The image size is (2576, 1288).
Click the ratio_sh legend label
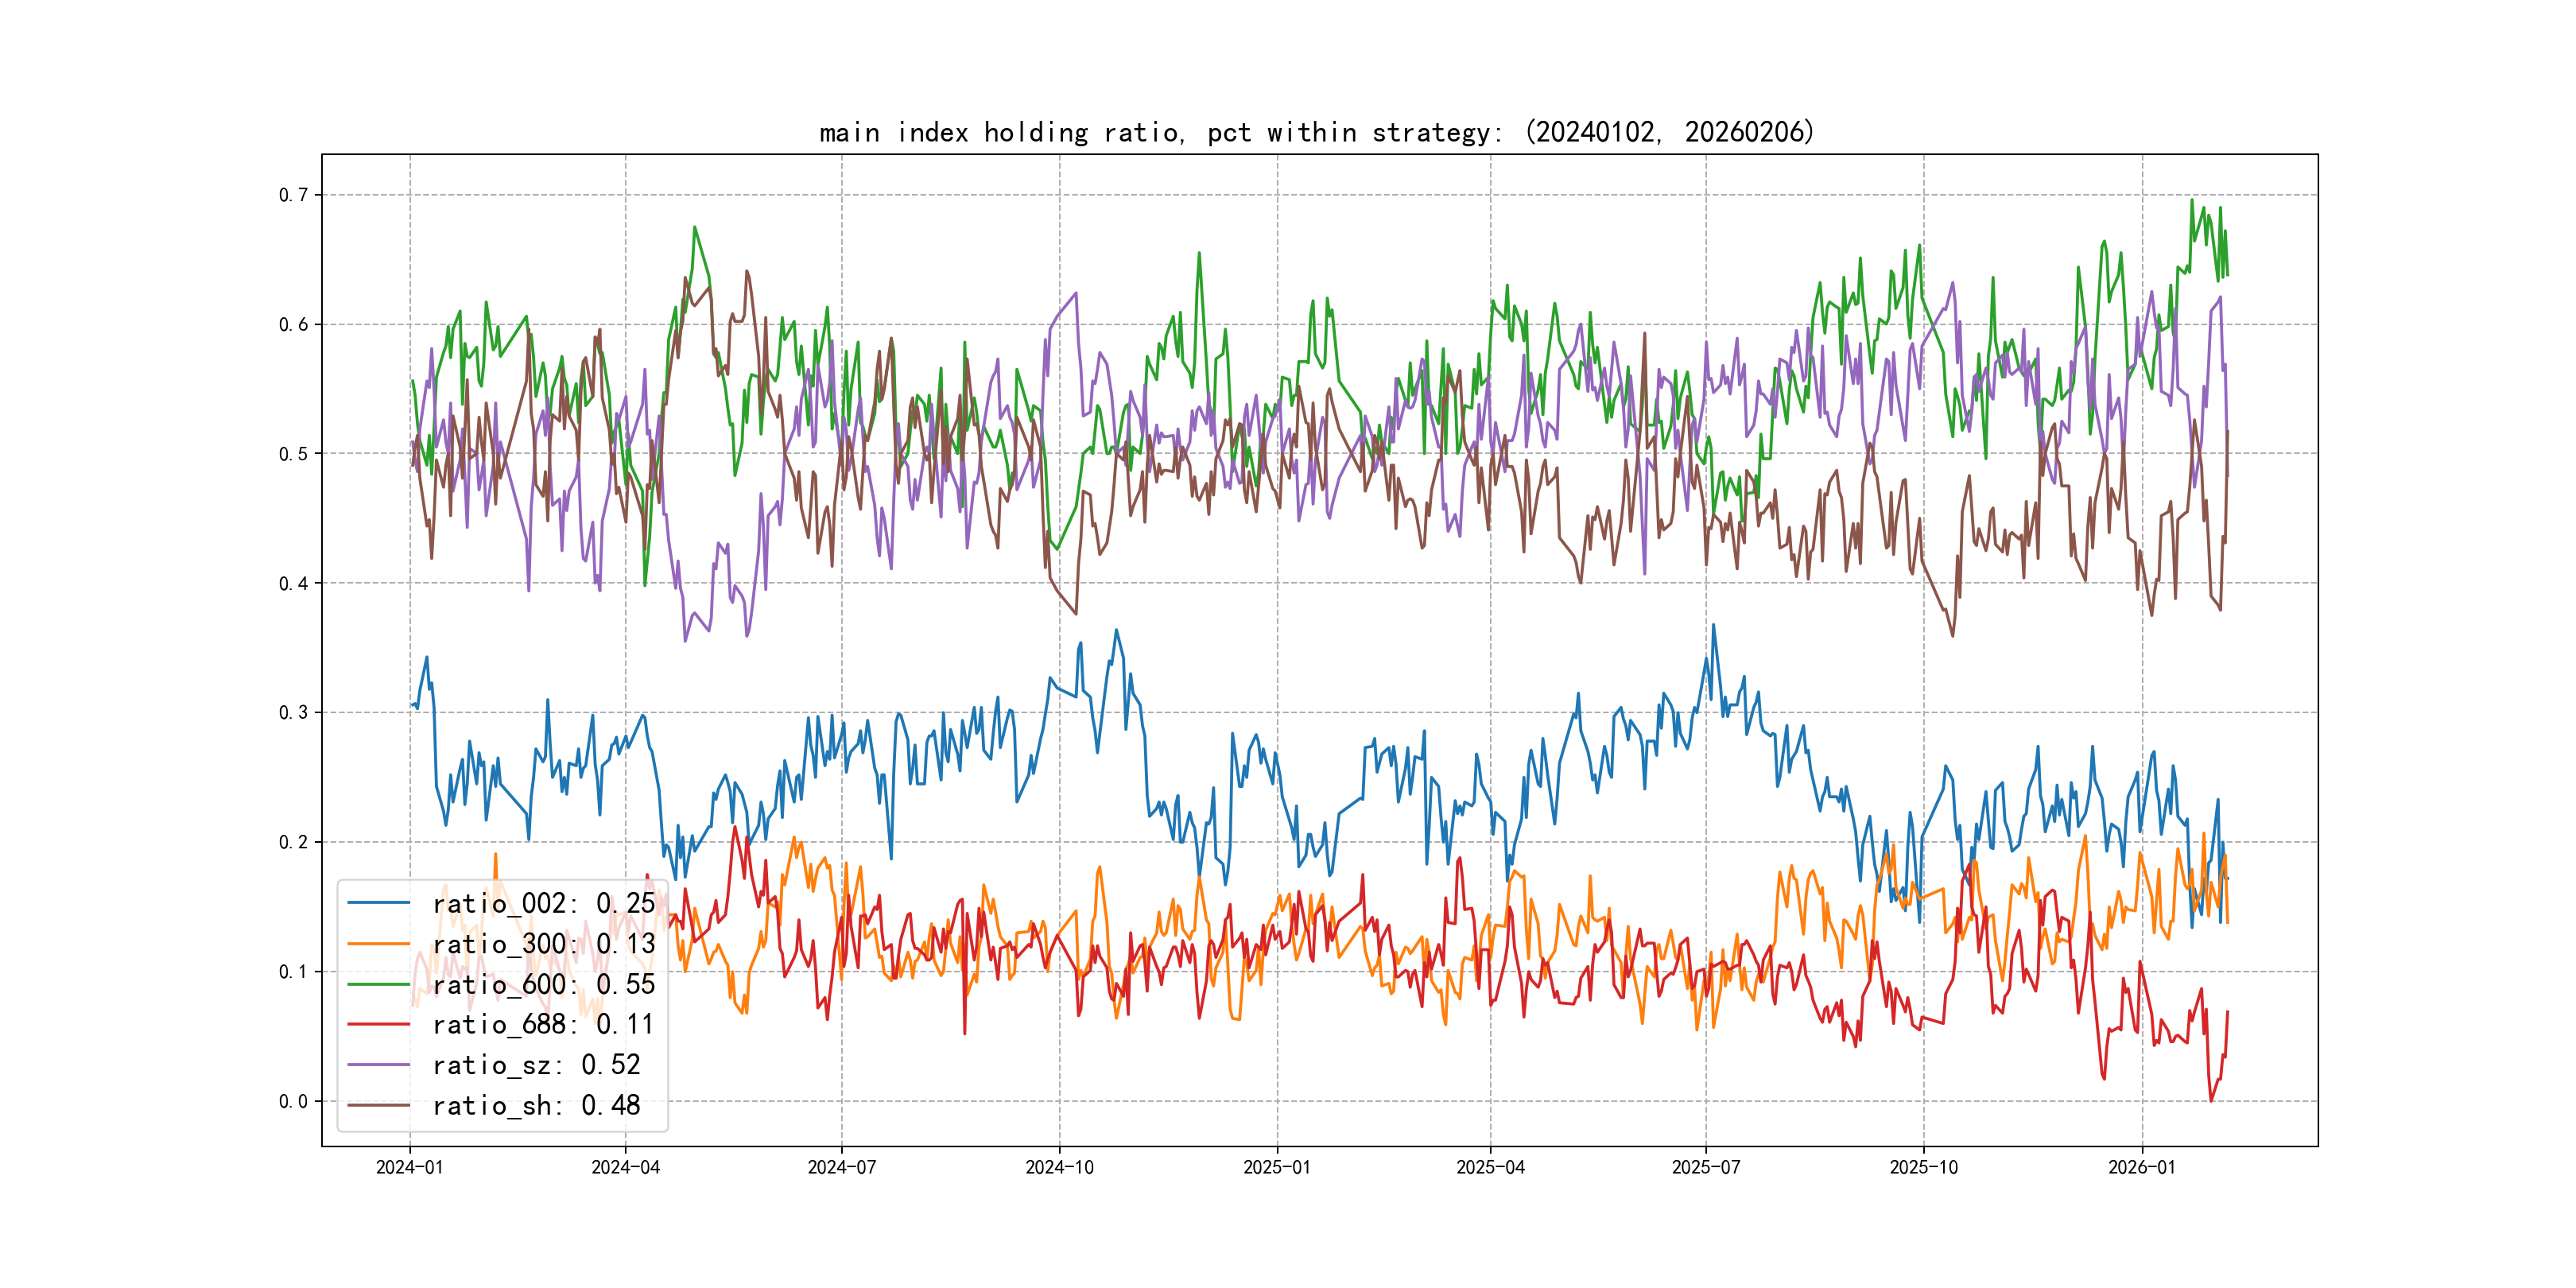[536, 1105]
